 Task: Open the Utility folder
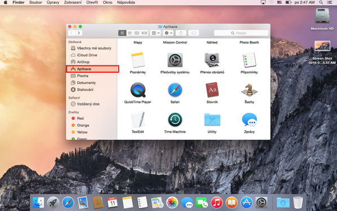pos(212,120)
